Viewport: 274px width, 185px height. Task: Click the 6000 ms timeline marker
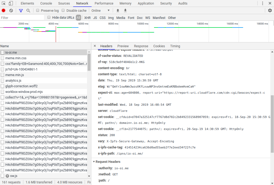click(83, 24)
